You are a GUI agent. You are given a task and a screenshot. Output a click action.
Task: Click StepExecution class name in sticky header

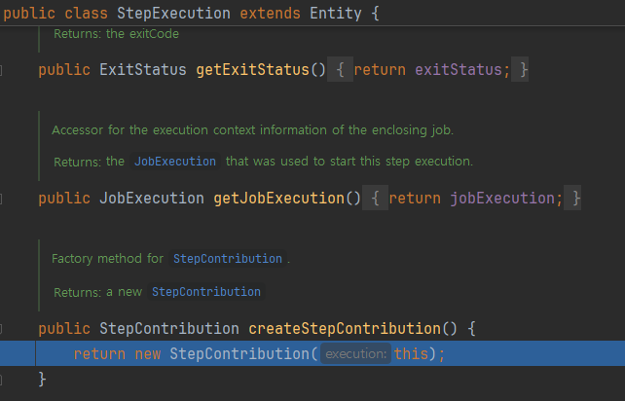point(173,14)
